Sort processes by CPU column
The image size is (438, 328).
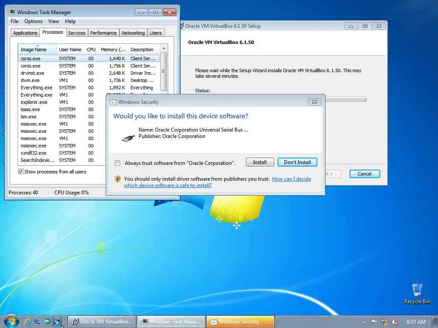pyautogui.click(x=91, y=50)
